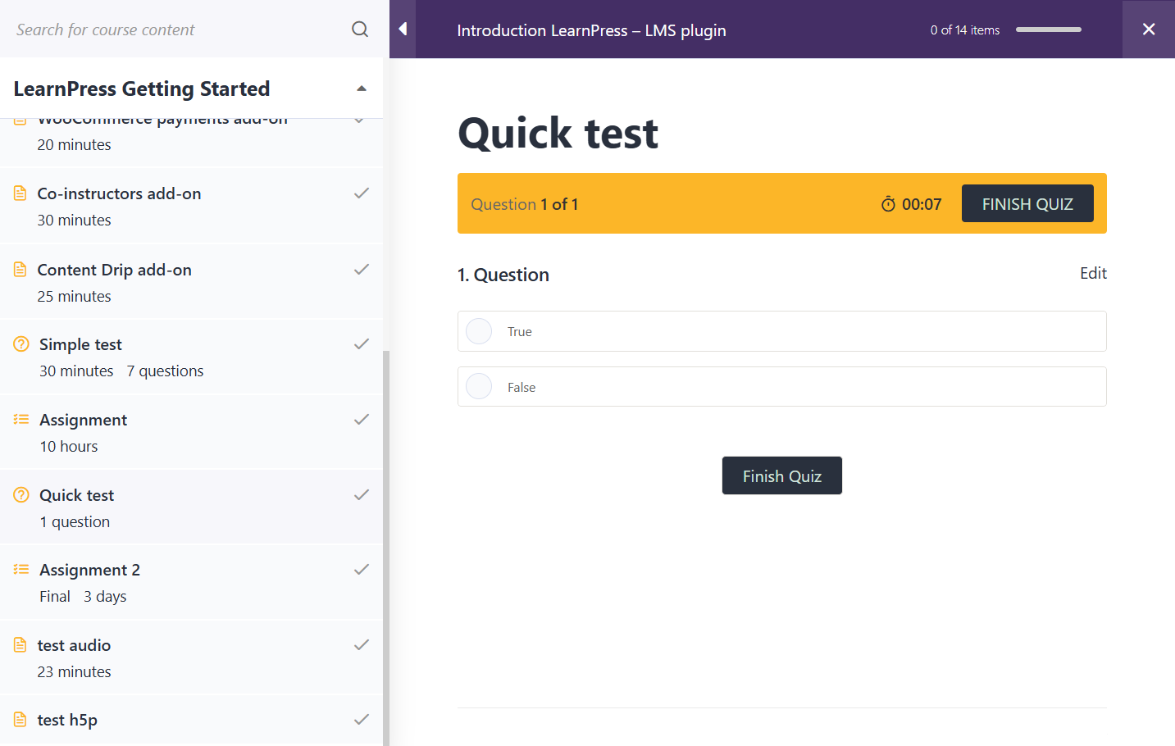The height and width of the screenshot is (746, 1175).
Task: Click the checkmark beside Co-instructors add-on
Action: point(362,193)
